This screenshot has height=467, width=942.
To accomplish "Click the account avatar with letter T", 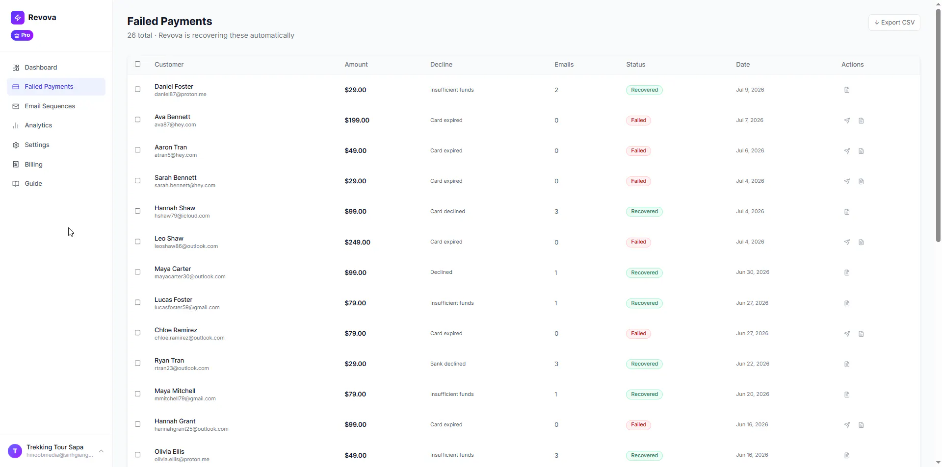I will tap(15, 451).
